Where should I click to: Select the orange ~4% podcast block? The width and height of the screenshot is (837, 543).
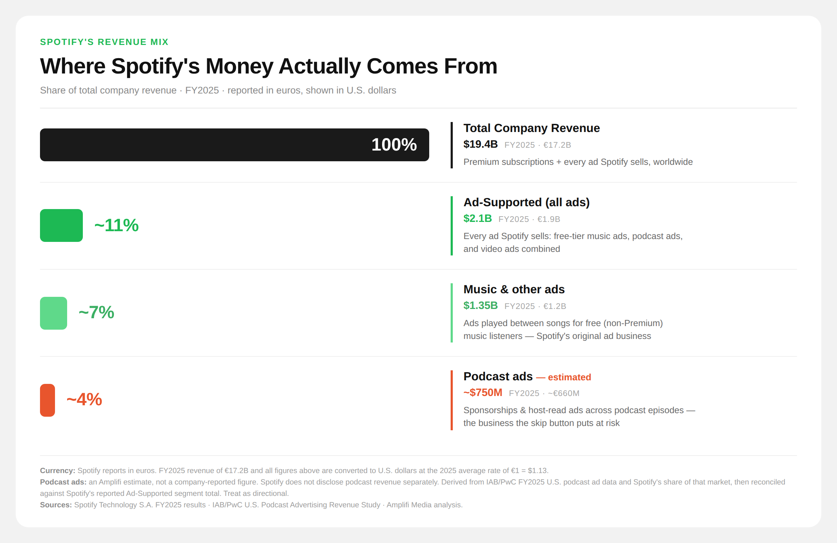(47, 400)
